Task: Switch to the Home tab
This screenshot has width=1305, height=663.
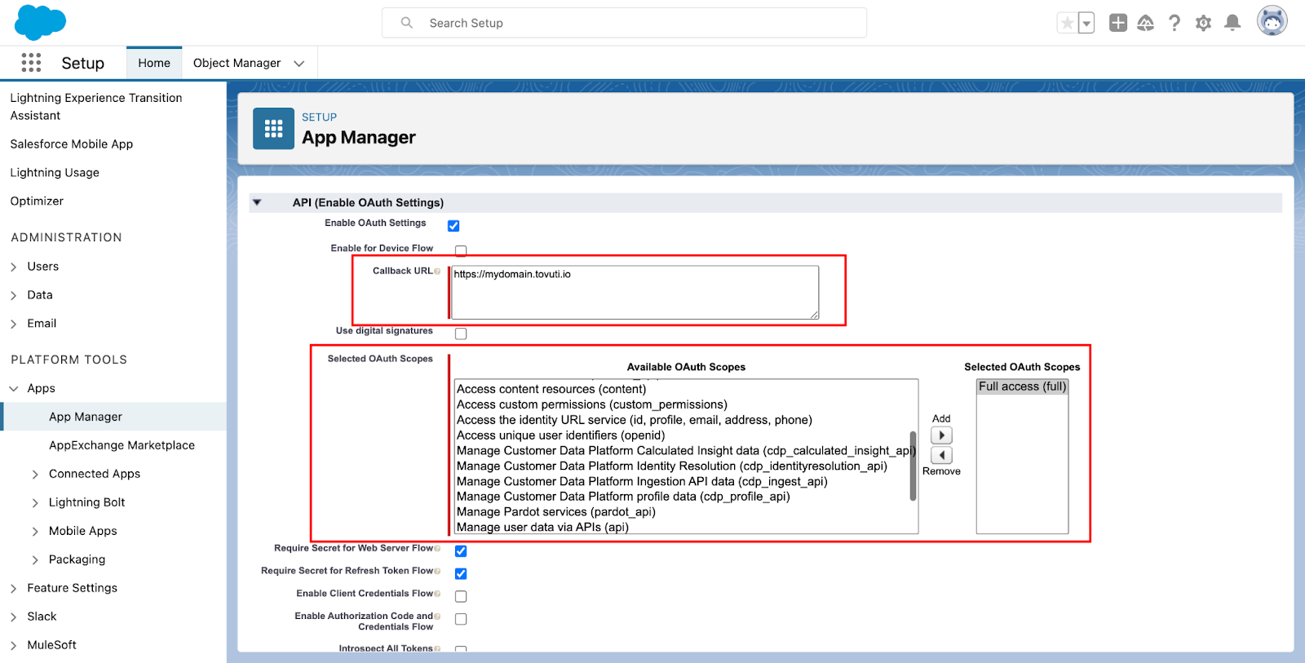Action: (x=154, y=63)
